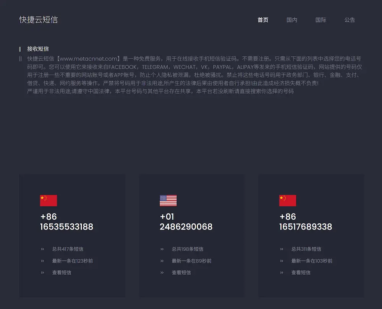
Task: Click the 快捷云短信 site logo
Action: pyautogui.click(x=39, y=20)
